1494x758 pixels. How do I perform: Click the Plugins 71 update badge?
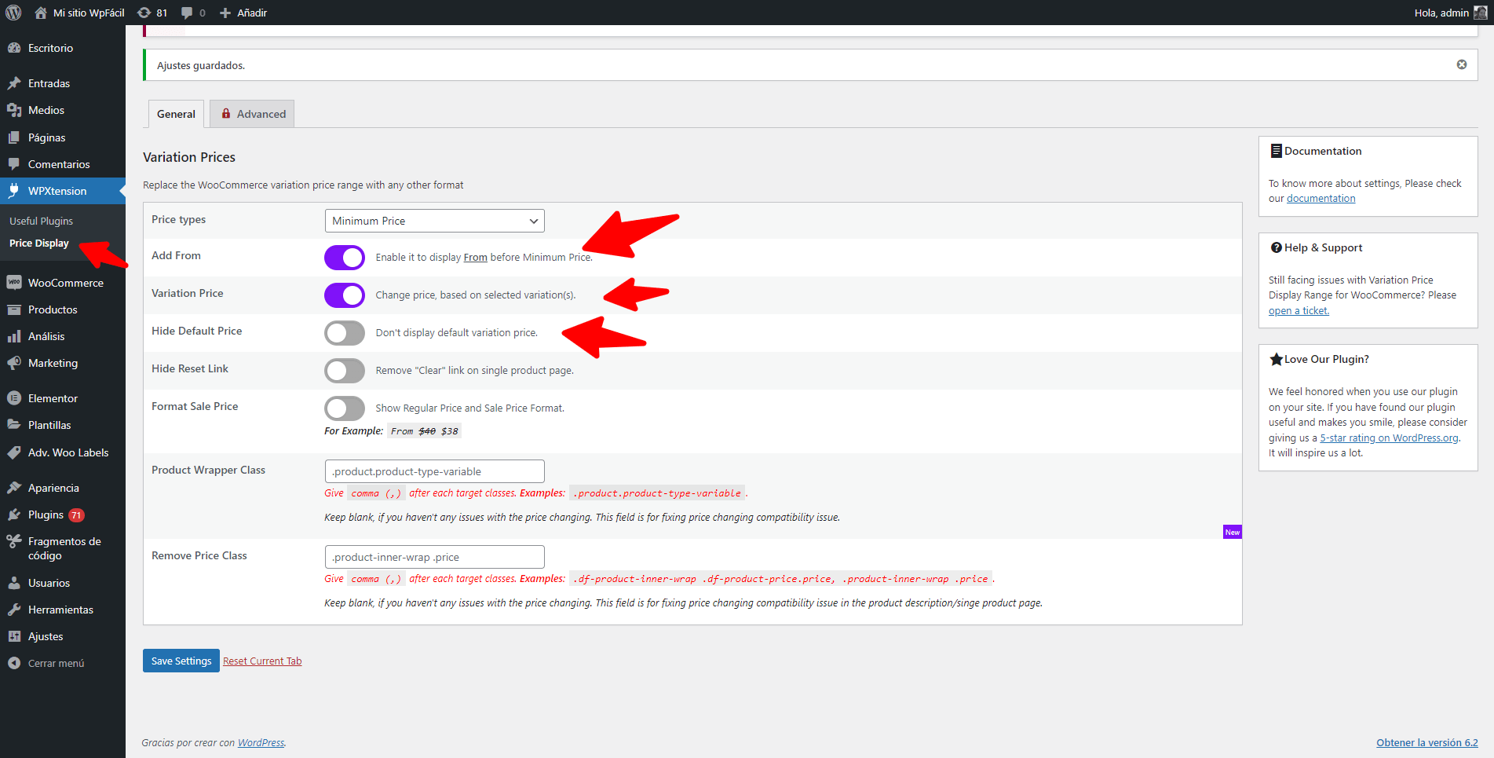click(76, 515)
